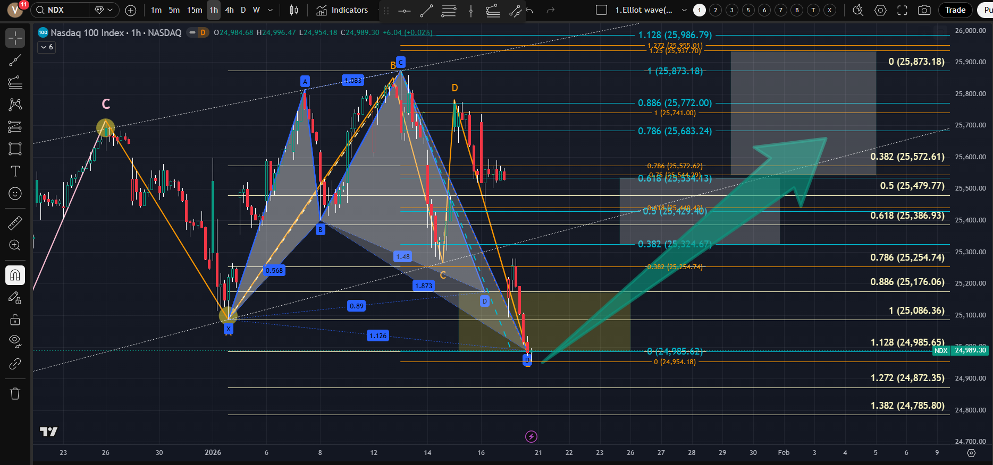Select the XABCD patterns tool
Image resolution: width=993 pixels, height=465 pixels.
[15, 104]
